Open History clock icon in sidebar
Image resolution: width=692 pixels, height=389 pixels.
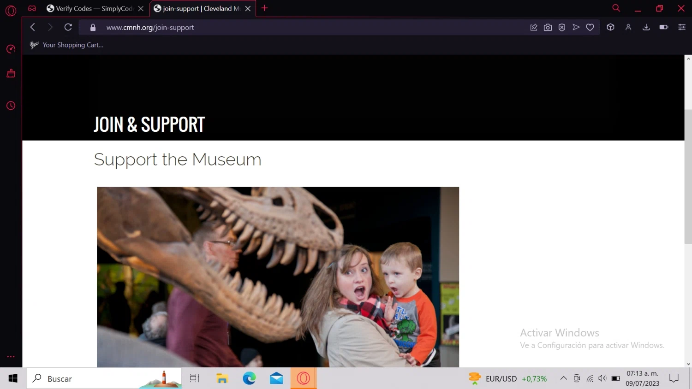point(11,106)
